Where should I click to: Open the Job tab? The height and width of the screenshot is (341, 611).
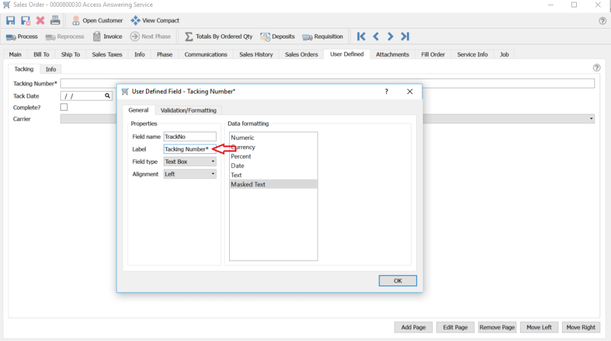tap(504, 54)
